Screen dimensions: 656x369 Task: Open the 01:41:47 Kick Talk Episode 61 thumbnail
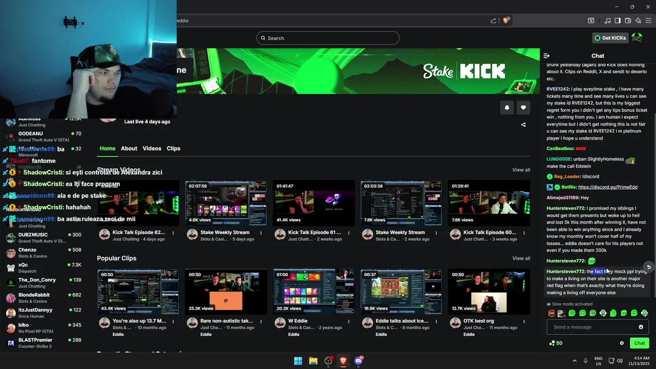tap(314, 203)
